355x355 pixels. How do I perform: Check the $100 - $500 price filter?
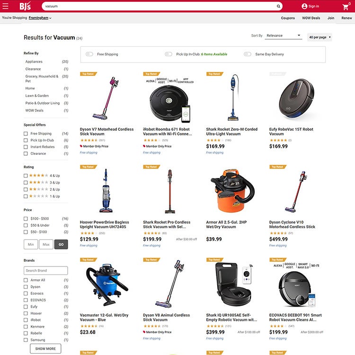tap(26, 219)
